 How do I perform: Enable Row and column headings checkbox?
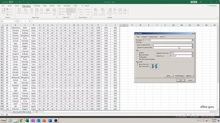point(138,59)
